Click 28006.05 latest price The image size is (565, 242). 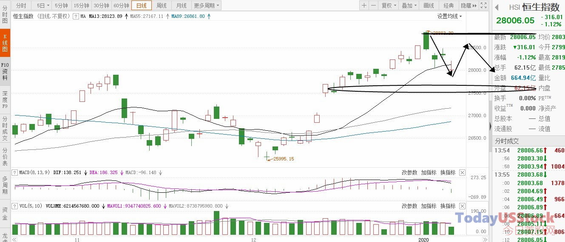(522, 37)
